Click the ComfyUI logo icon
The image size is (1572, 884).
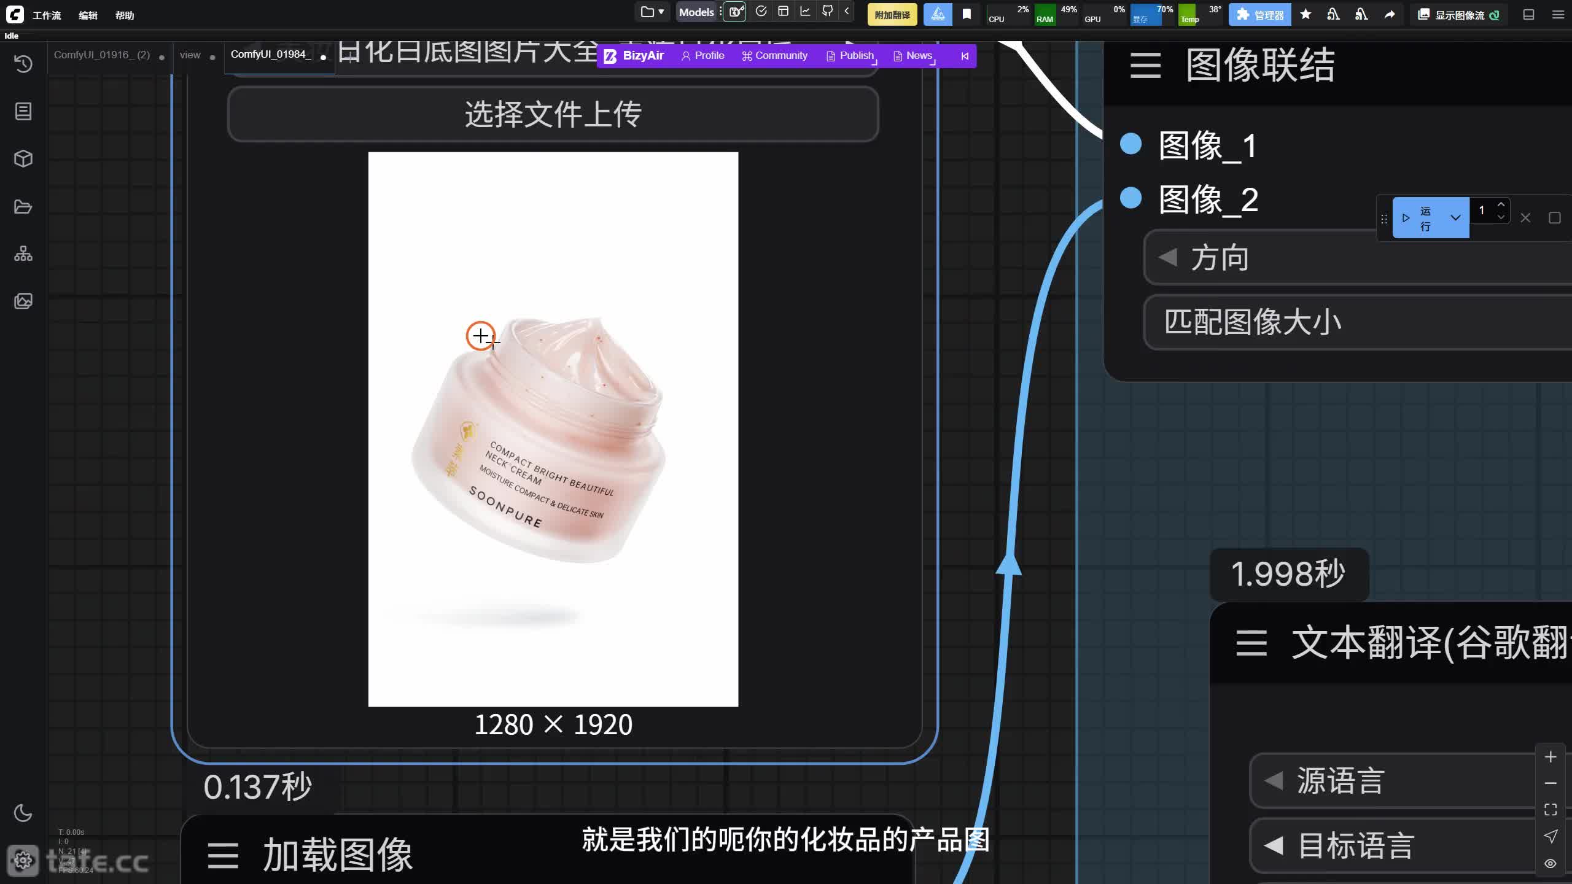tap(15, 14)
